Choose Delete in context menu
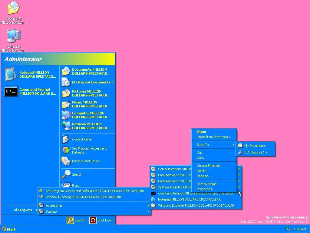310x233 pixels. 201,171
